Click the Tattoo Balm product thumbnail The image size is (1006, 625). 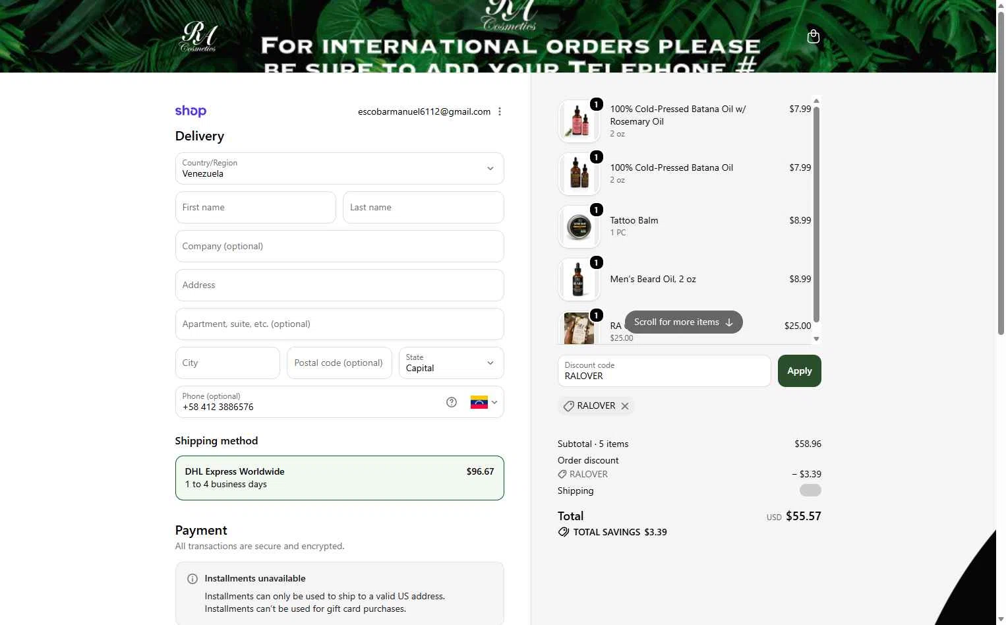tap(579, 227)
